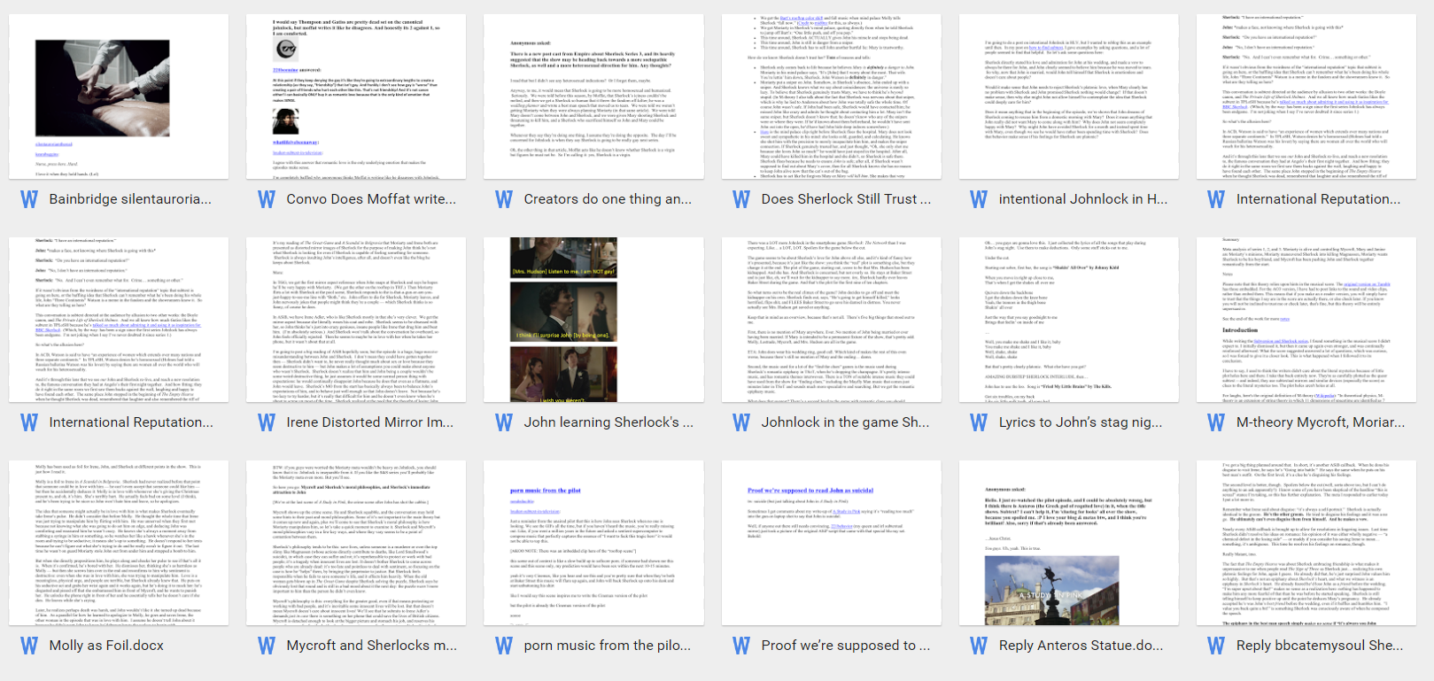Select file name "Mycroft and Sherlocks m..."
This screenshot has height=681, width=1434.
(x=372, y=646)
